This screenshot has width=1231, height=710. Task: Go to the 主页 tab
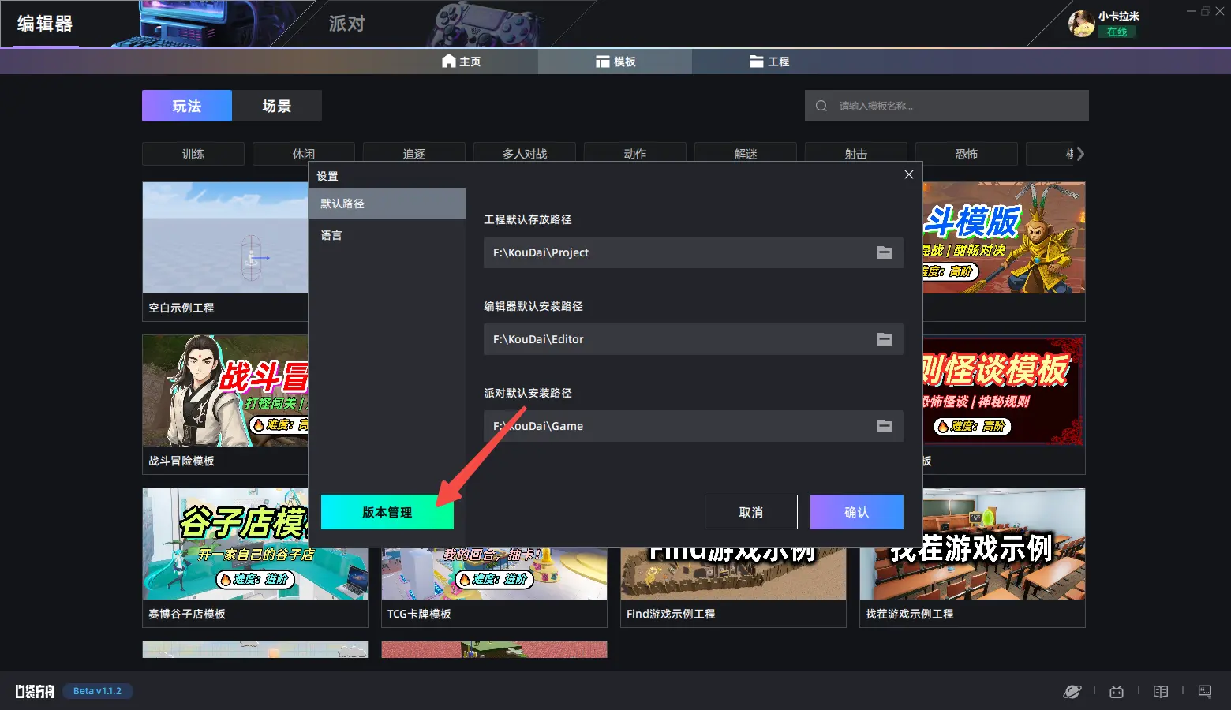tap(461, 62)
